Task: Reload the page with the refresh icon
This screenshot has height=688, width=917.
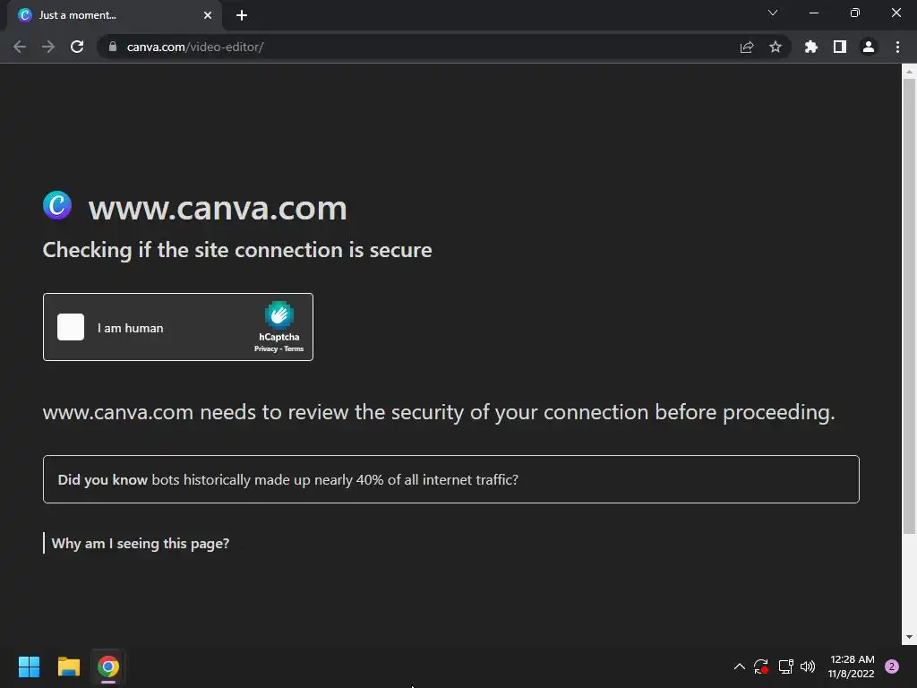Action: click(77, 47)
